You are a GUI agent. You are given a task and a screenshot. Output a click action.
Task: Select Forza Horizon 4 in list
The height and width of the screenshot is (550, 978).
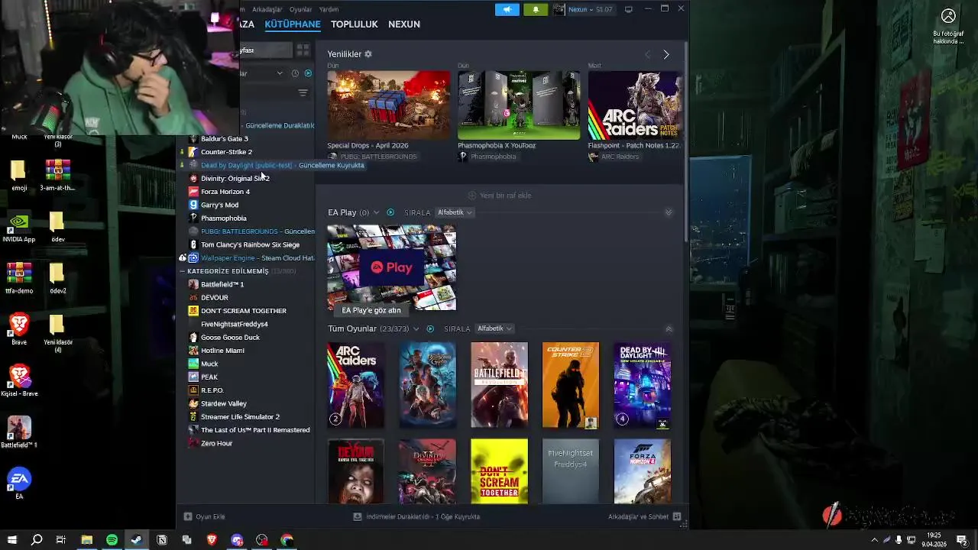coord(225,192)
